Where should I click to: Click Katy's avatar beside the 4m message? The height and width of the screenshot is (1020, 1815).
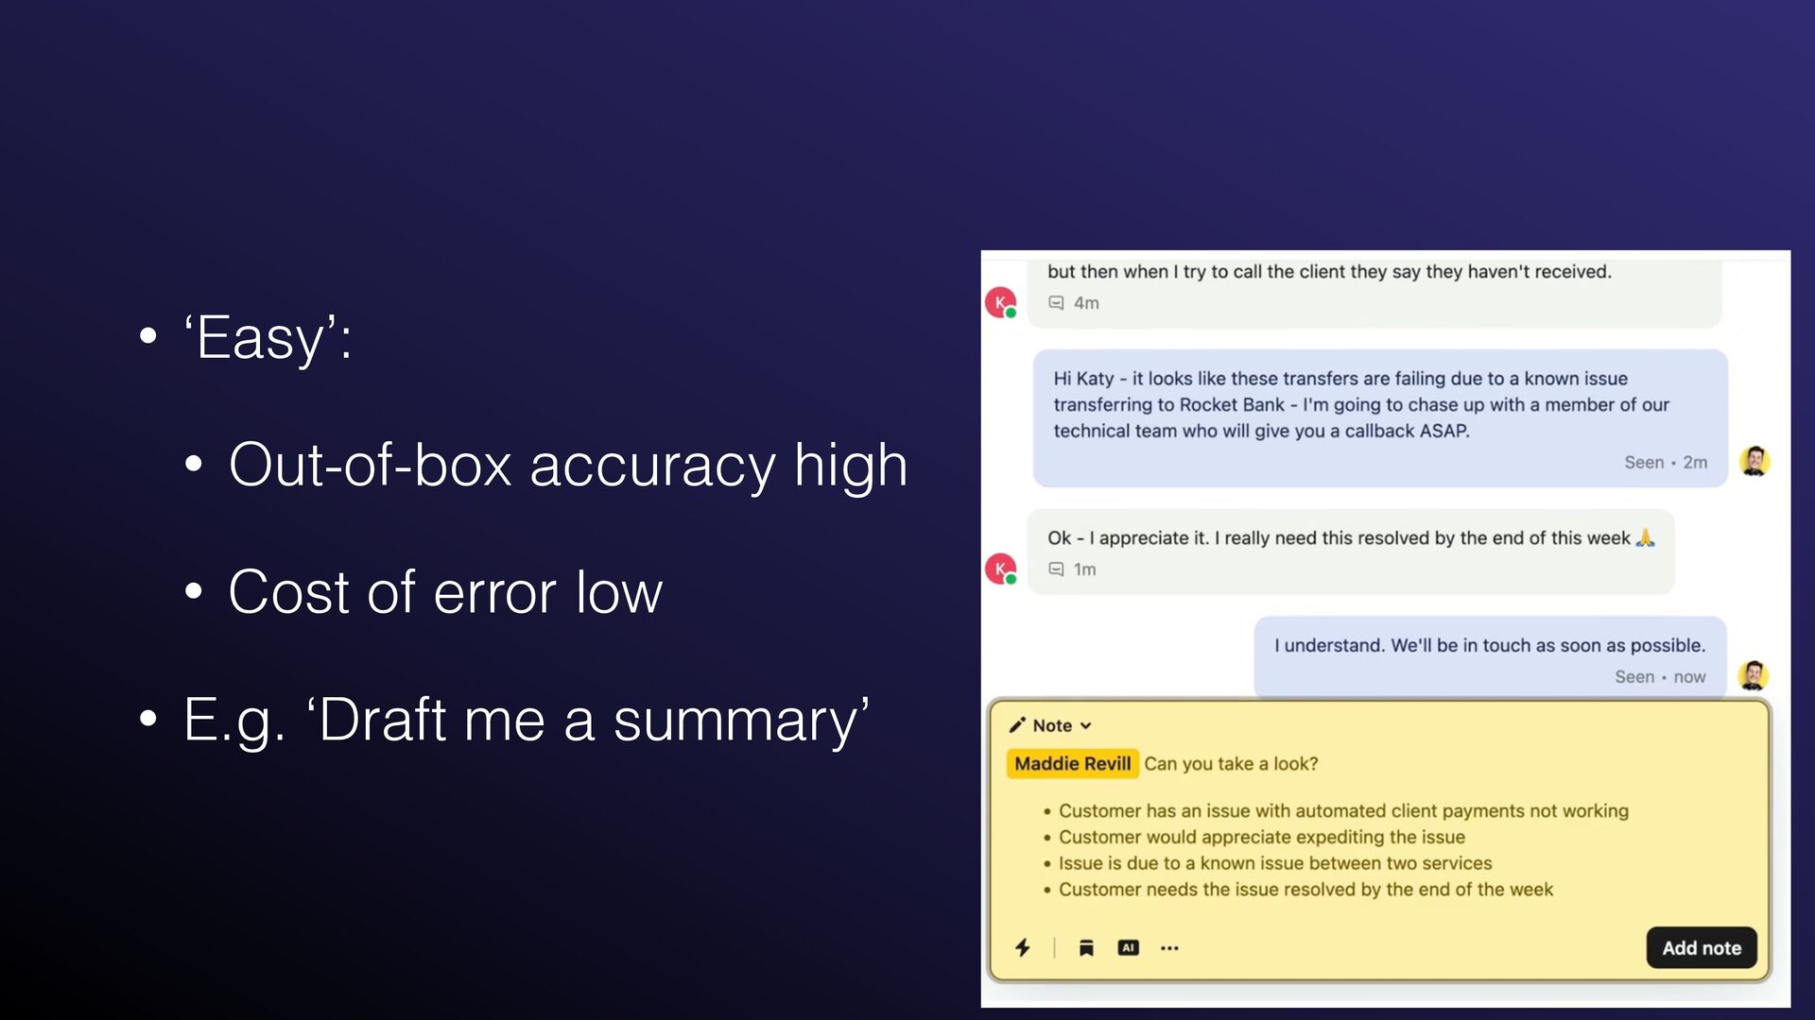tap(1001, 302)
